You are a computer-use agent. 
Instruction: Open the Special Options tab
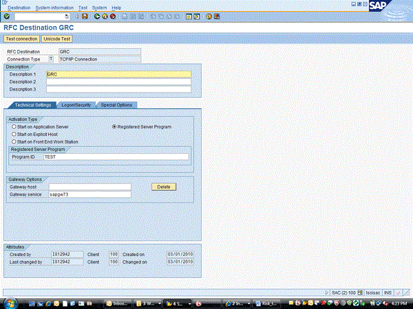(x=117, y=105)
